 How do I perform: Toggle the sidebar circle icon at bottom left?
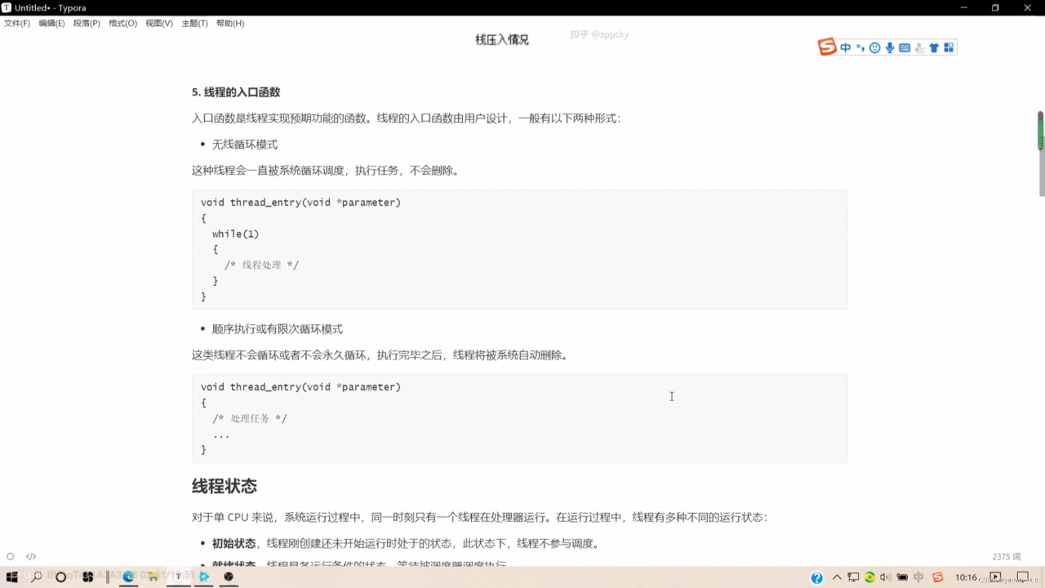pos(10,557)
